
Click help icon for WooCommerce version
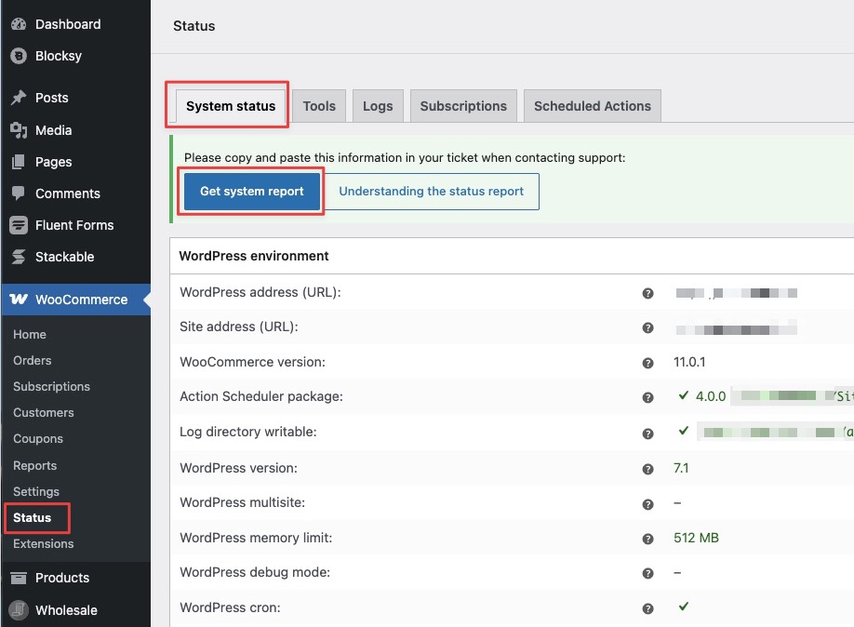pos(647,363)
